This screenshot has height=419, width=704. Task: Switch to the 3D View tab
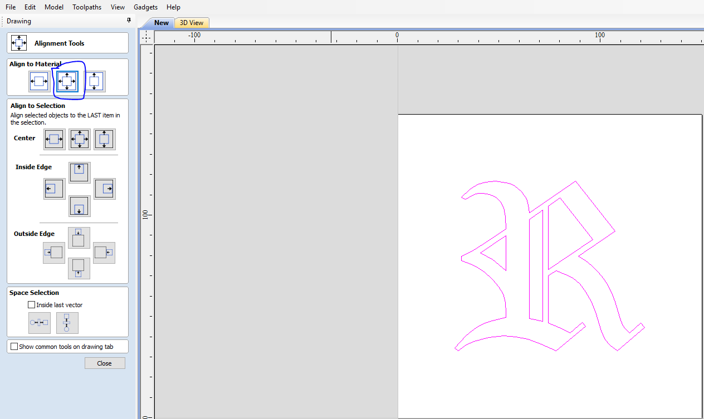pos(192,23)
